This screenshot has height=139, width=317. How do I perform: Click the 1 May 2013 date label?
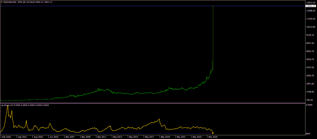tap(116, 137)
